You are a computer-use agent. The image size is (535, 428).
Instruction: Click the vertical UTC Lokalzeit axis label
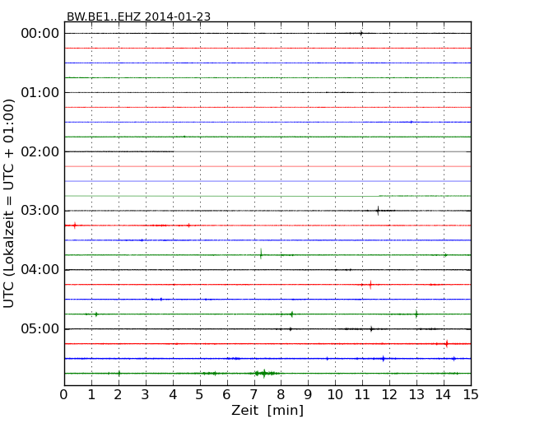pos(8,203)
